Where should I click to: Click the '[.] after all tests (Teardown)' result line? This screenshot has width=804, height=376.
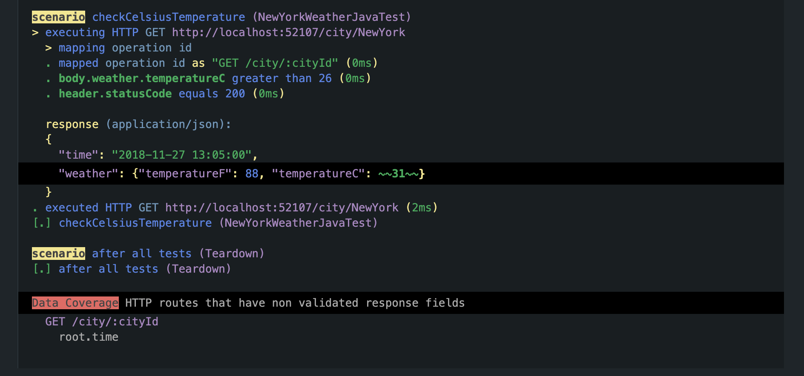coord(132,269)
